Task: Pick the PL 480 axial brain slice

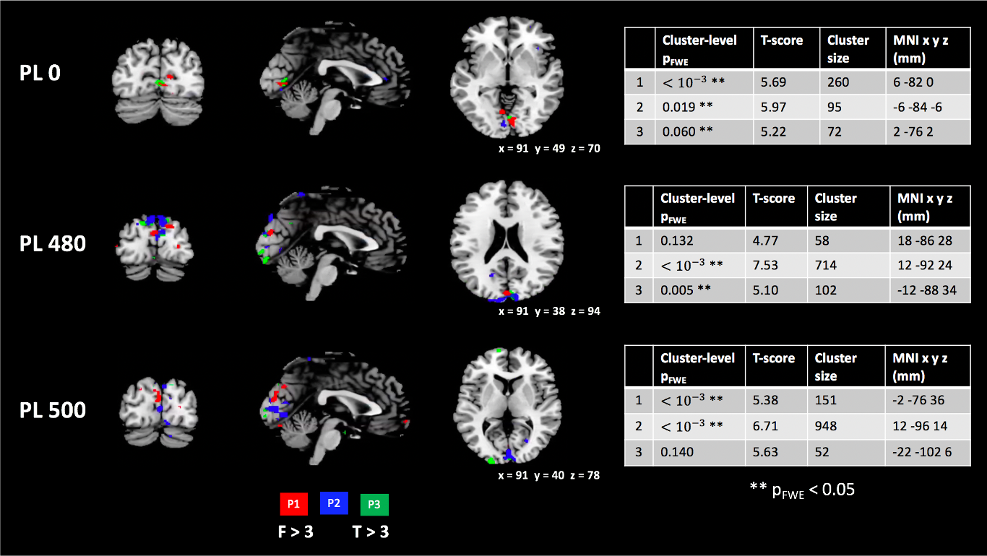Action: pyautogui.click(x=504, y=242)
